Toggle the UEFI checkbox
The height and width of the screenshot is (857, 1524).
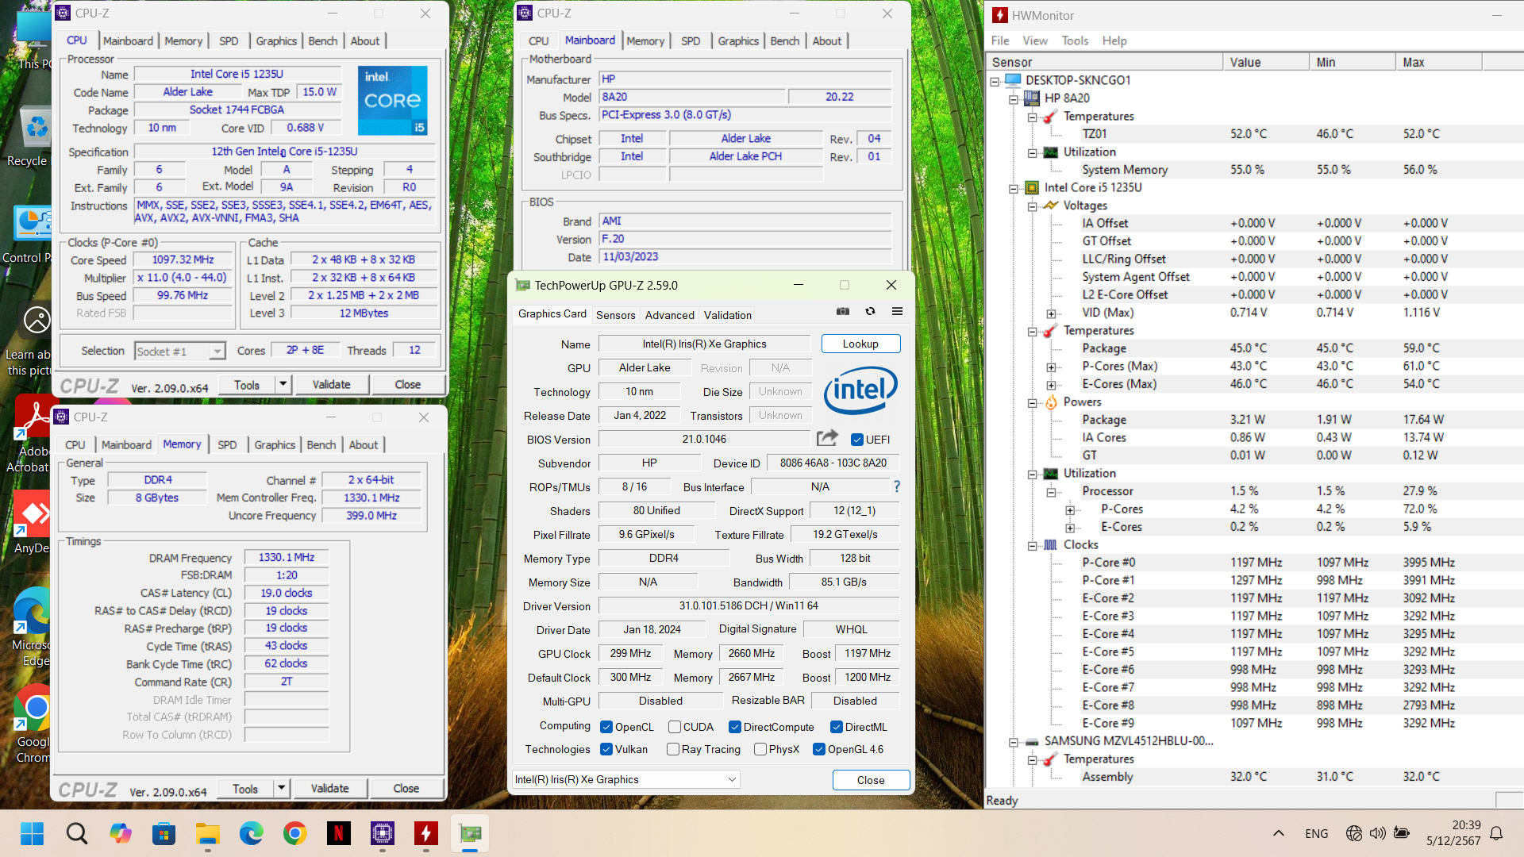click(856, 440)
